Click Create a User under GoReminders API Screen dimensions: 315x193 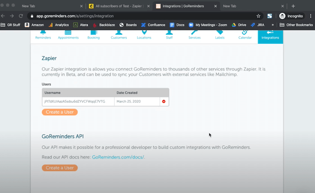click(60, 168)
